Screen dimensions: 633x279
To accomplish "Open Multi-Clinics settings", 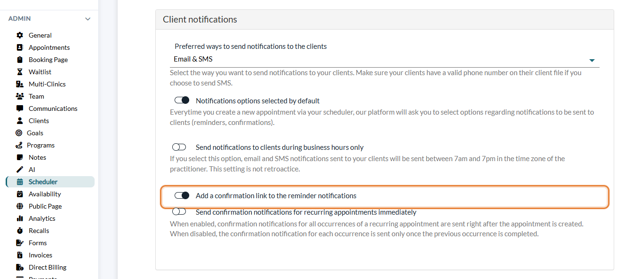I will click(47, 84).
